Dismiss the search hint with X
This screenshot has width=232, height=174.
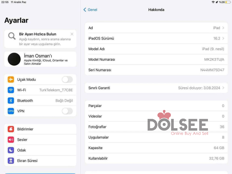click(72, 34)
